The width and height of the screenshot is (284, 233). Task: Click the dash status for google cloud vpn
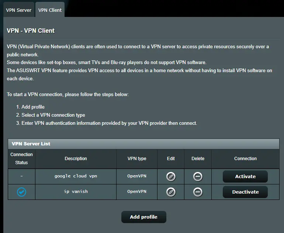pyautogui.click(x=21, y=176)
